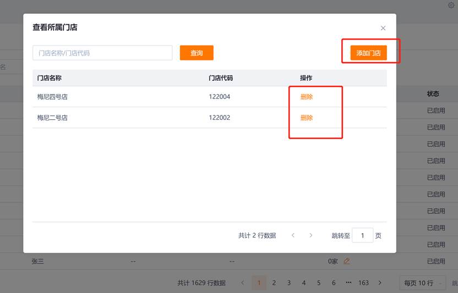Select page 2 in main pagination
This screenshot has width=458, height=293.
[x=274, y=283]
